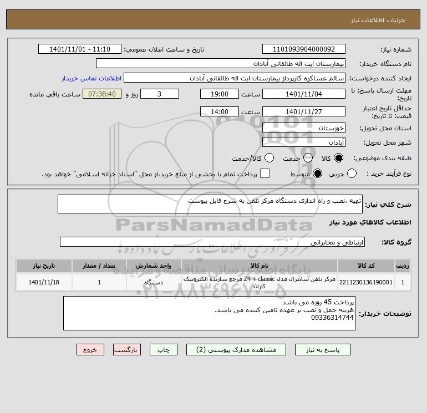Screen dimensions: 427x413
Task: Click the تاریخ نیاز column header
Action: pos(44,266)
